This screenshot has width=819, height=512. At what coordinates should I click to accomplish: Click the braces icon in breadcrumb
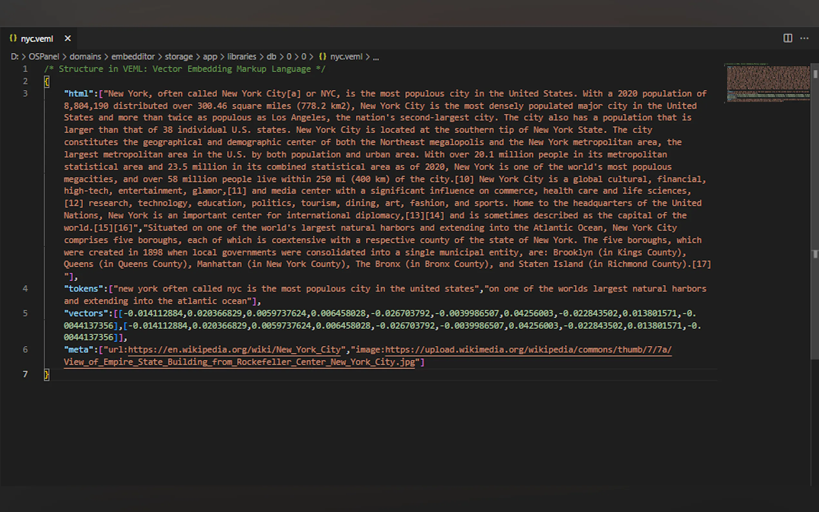[x=322, y=56]
